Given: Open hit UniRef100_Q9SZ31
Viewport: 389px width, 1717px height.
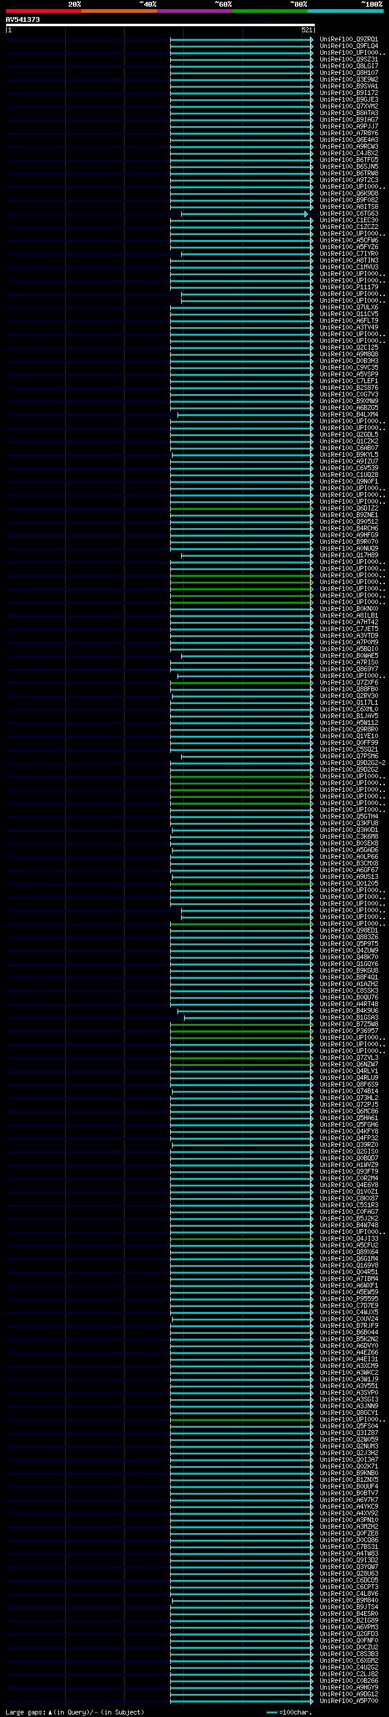Looking at the screenshot, I should (x=348, y=59).
